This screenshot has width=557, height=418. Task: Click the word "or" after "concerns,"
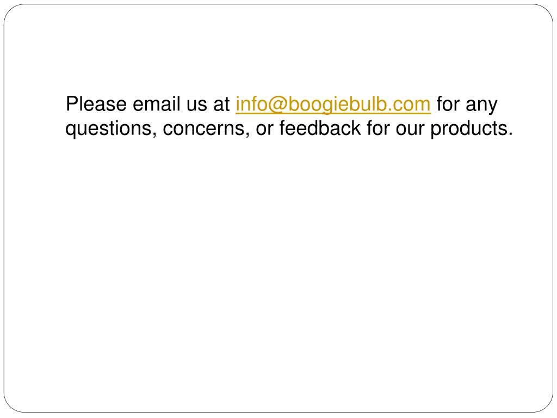(264, 128)
